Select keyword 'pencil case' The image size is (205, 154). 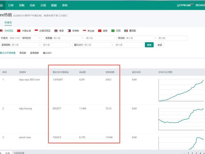point(25,137)
